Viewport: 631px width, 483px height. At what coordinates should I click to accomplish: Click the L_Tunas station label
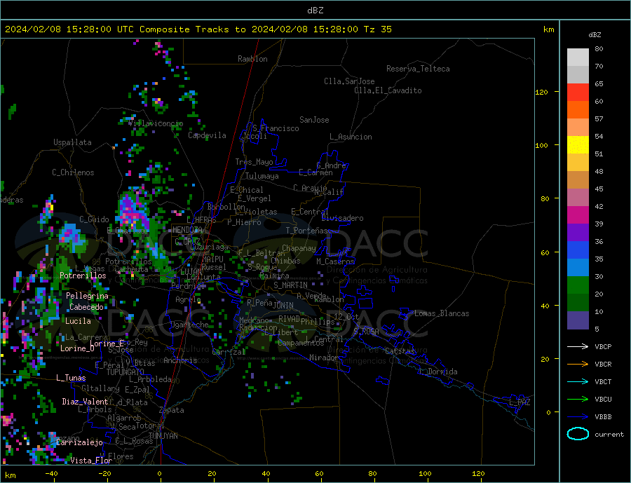pos(71,378)
